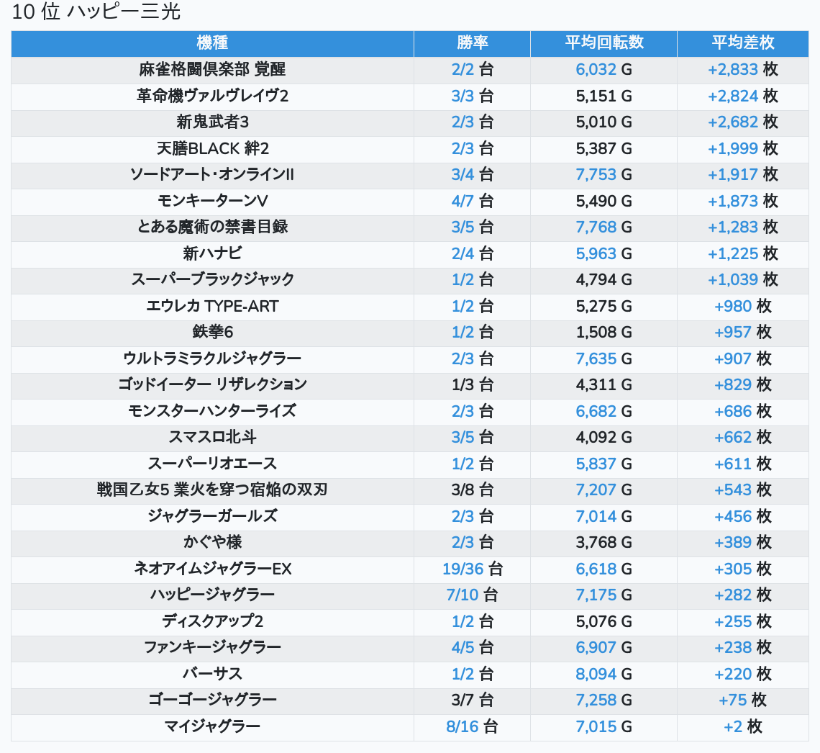This screenshot has width=820, height=753.
Task: Select 戦国乙女5 業火を穿つ宿焔の双刃 cell
Action: 212,490
